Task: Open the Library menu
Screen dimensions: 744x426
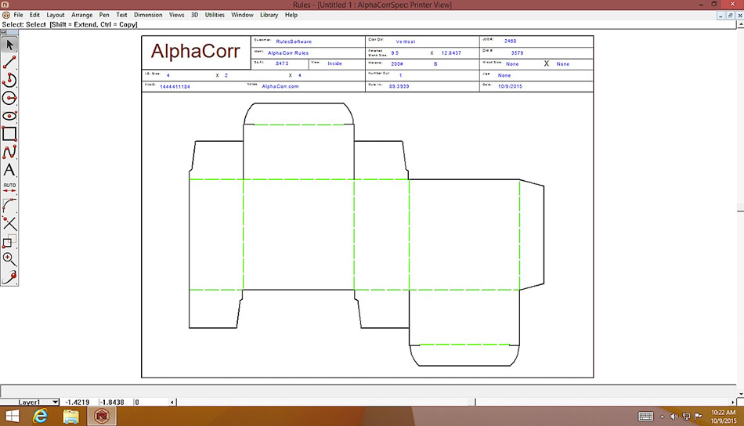Action: (x=268, y=15)
